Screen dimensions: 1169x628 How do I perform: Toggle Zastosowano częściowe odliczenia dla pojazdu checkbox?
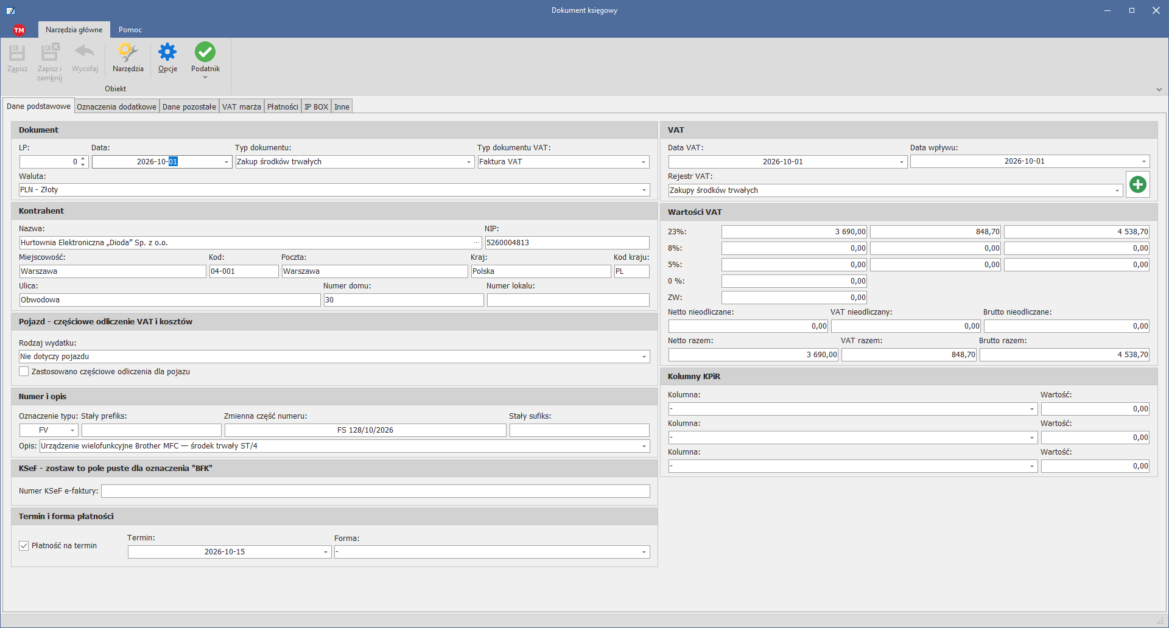(x=24, y=372)
